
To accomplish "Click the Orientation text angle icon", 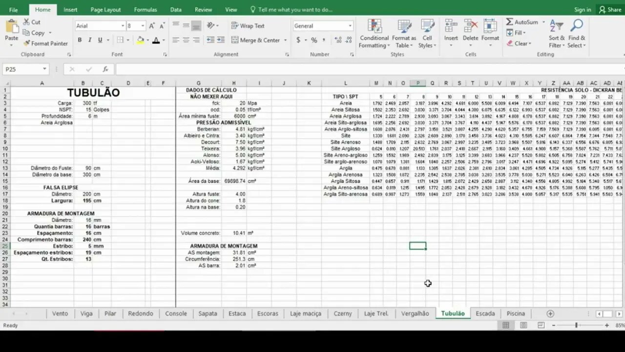I will point(210,26).
